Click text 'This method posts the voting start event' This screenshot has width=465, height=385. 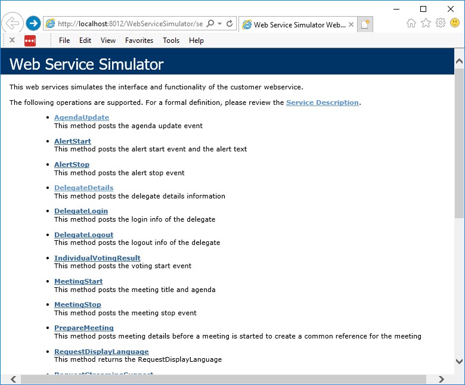123,266
